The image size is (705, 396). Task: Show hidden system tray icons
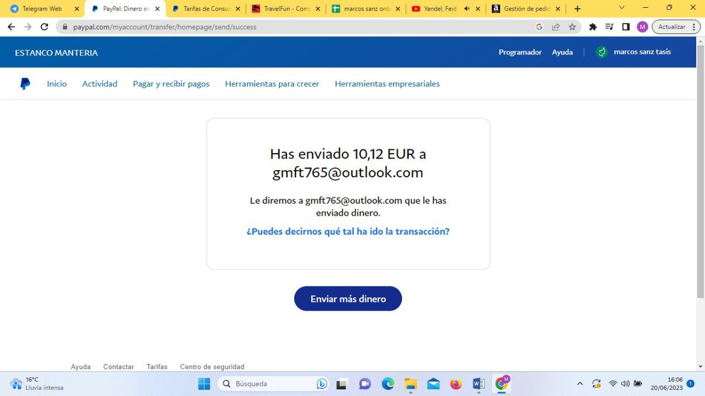579,384
